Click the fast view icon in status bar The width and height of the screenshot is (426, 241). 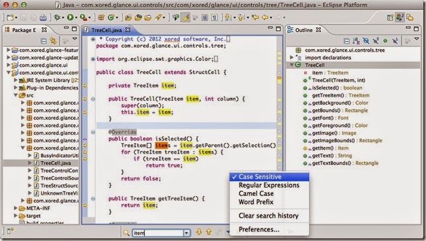10,232
